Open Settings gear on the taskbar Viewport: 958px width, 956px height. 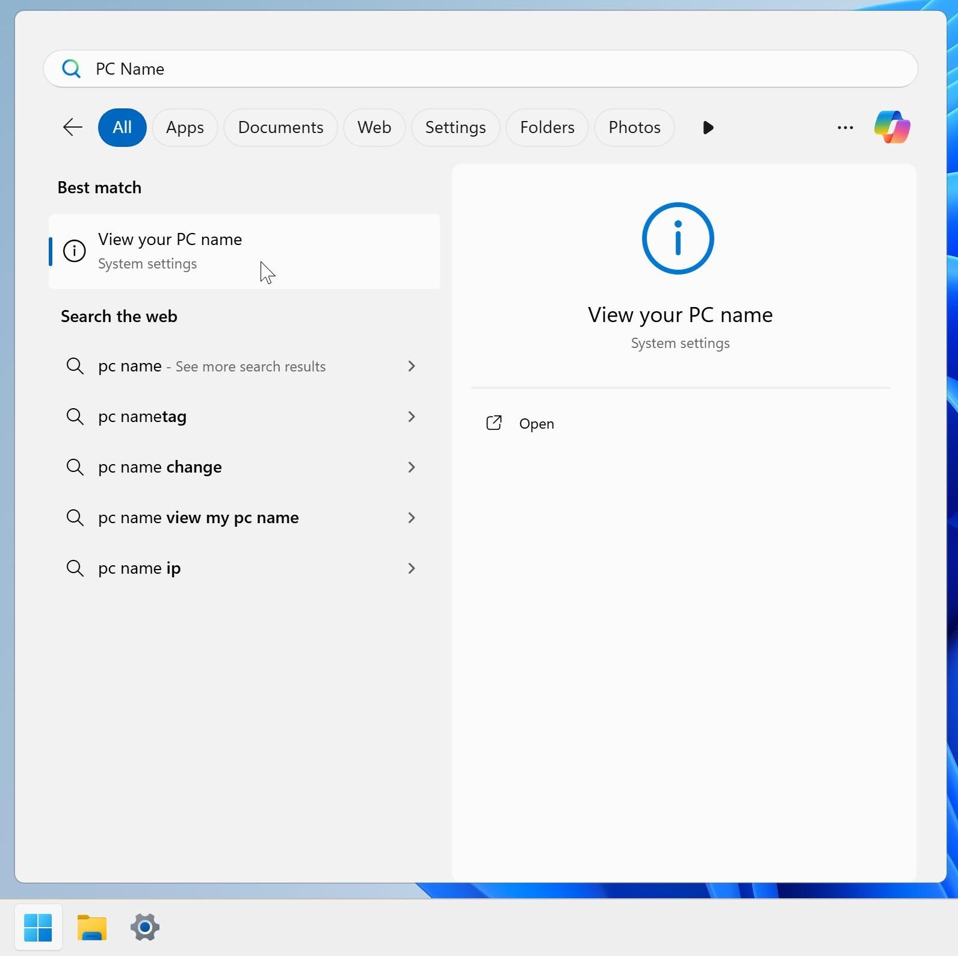click(145, 927)
